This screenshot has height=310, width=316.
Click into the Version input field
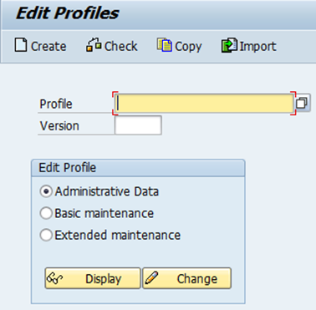tap(138, 125)
